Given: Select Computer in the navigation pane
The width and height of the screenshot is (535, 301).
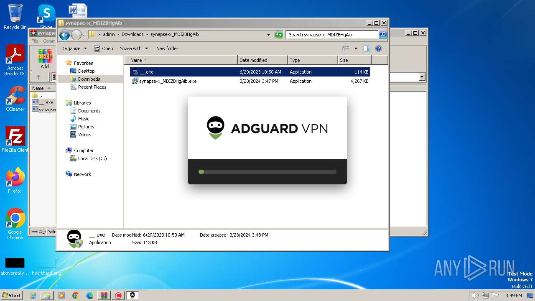Looking at the screenshot, I should pos(84,150).
